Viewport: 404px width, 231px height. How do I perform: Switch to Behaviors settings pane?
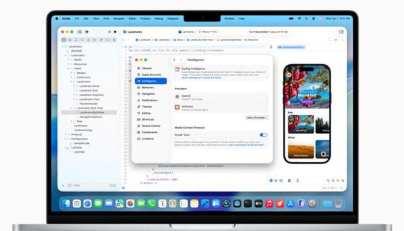tap(151, 88)
